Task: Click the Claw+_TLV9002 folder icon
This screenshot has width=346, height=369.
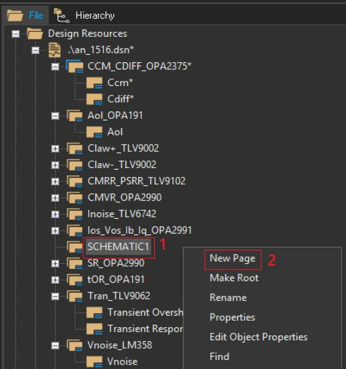Action: [75, 149]
